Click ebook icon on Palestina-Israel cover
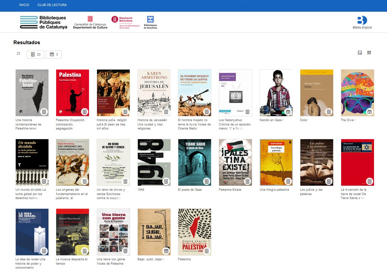This screenshot has width=387, height=276. click(44, 112)
